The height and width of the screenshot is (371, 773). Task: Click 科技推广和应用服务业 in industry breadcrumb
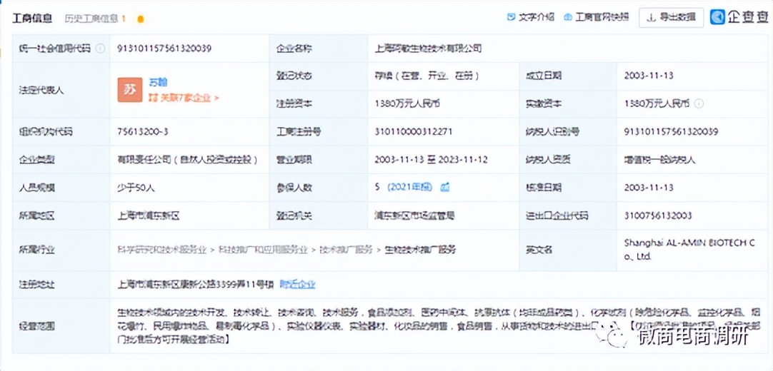(262, 250)
